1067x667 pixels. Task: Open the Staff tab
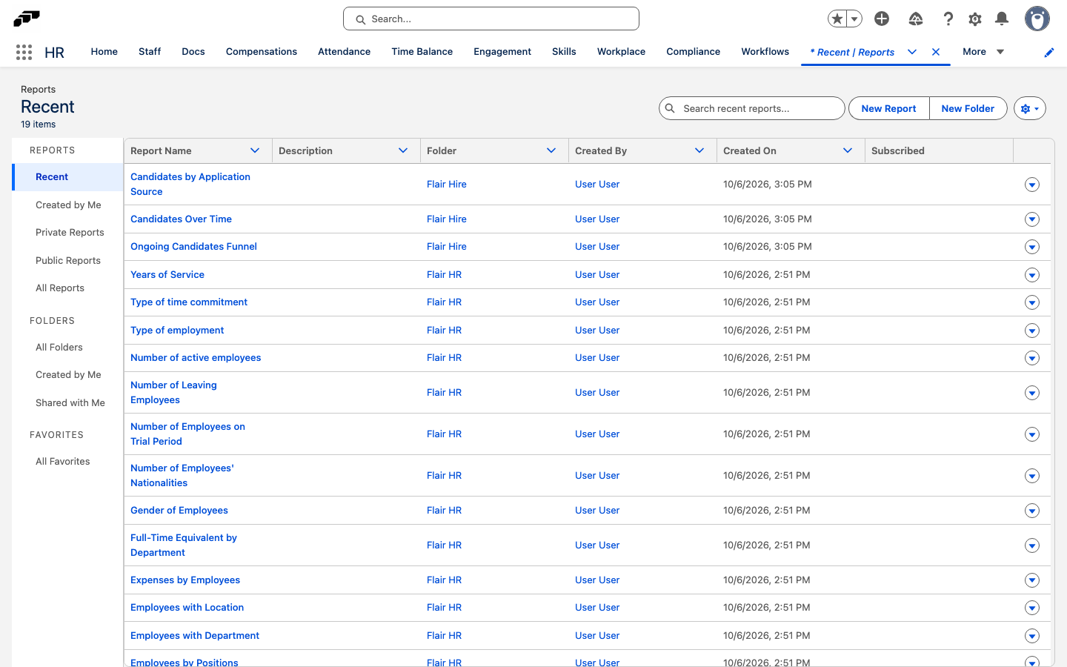[150, 52]
